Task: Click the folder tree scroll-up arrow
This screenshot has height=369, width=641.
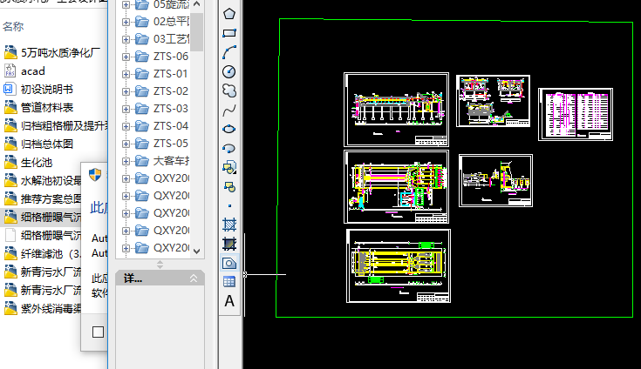Action: click(x=196, y=4)
